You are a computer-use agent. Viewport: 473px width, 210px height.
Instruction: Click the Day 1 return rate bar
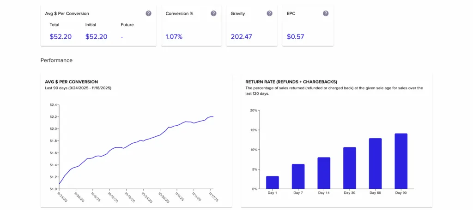coord(273,182)
